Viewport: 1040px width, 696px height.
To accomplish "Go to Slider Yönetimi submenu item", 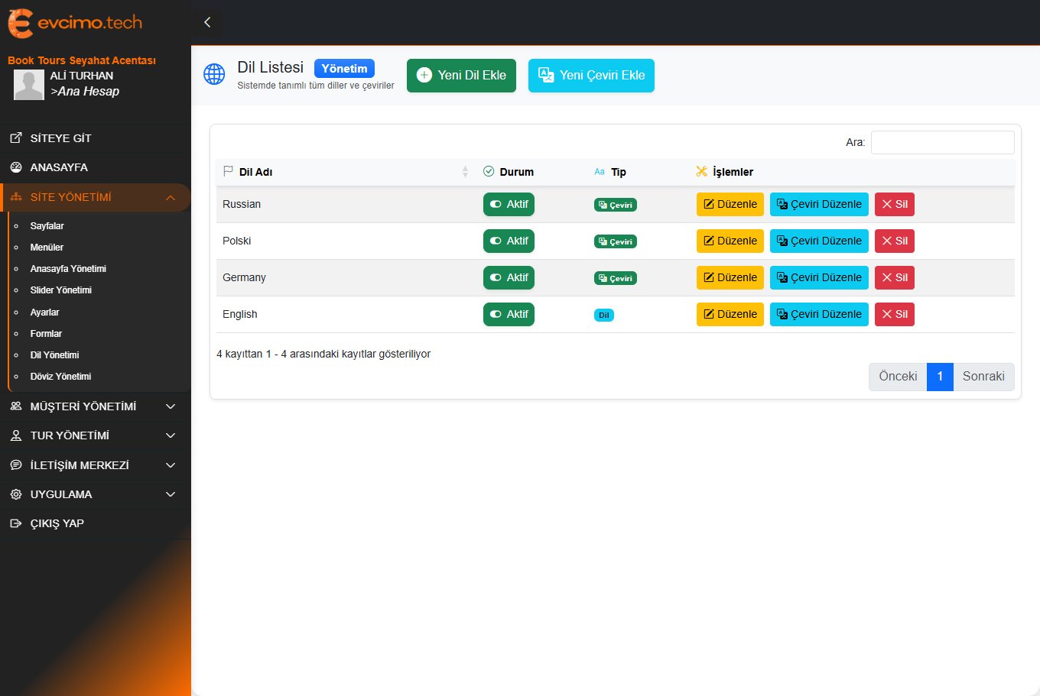I will [x=60, y=290].
